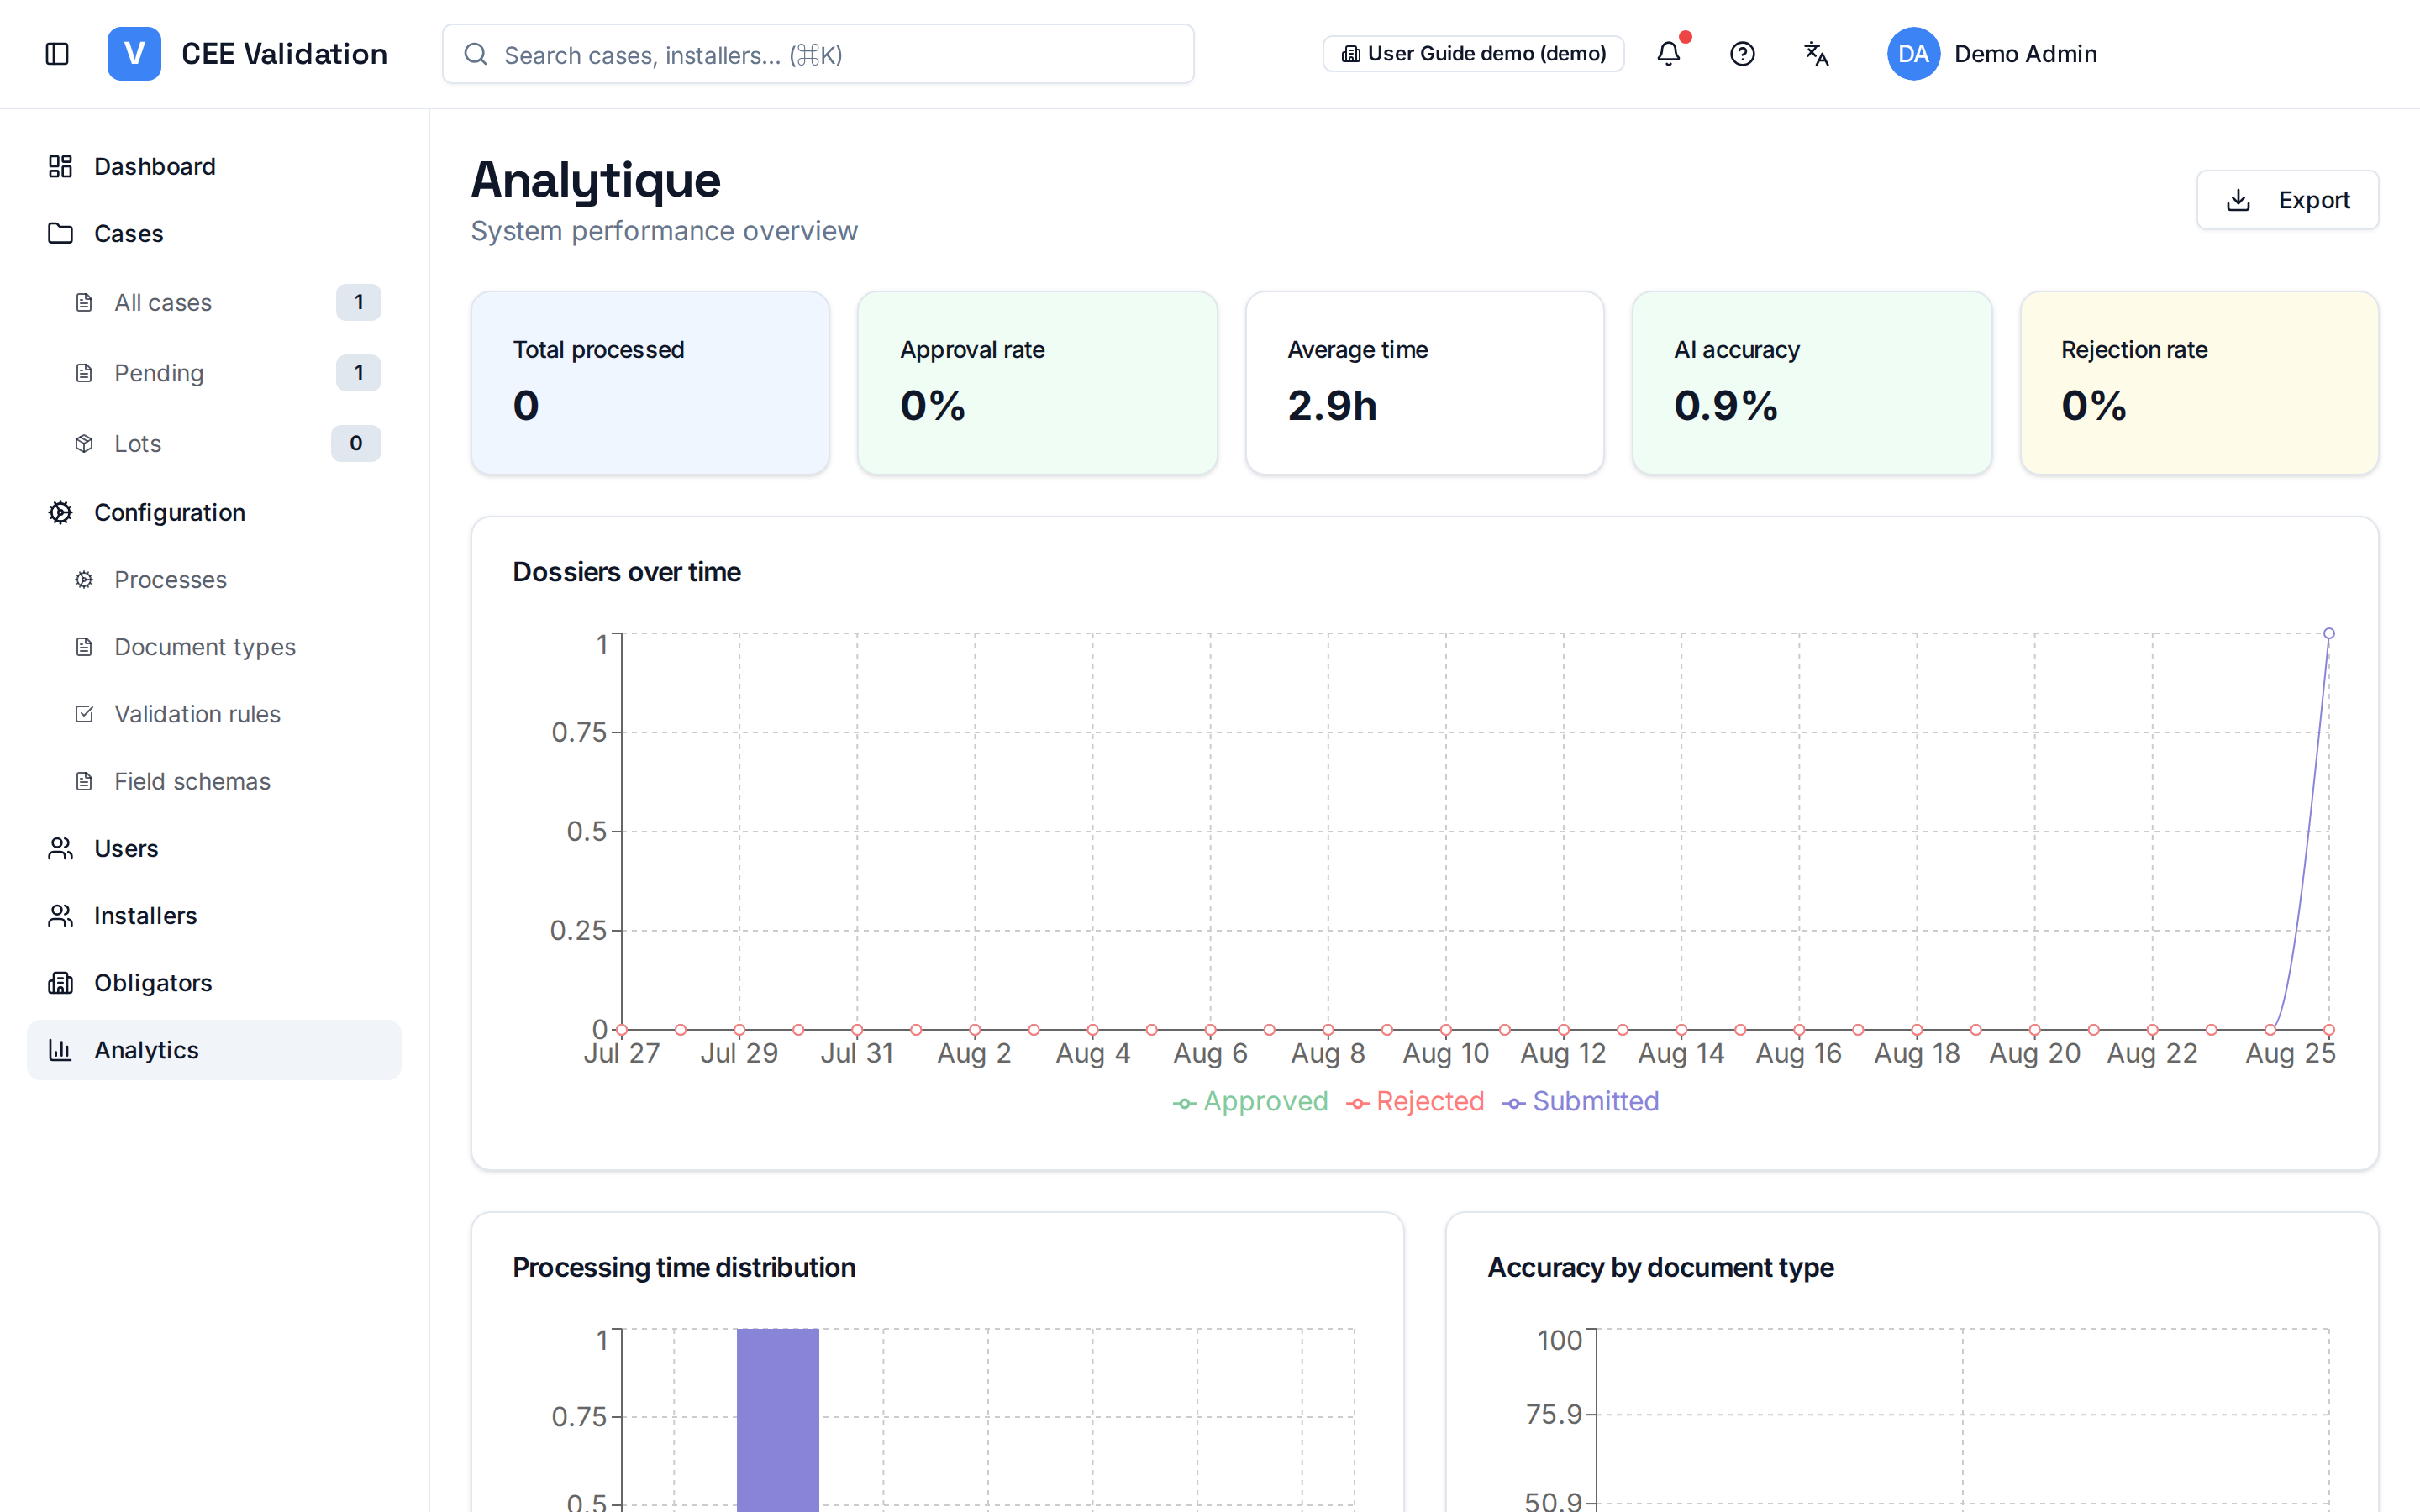This screenshot has height=1512, width=2420.
Task: Click the Obligators building icon
Action: pos(60,983)
